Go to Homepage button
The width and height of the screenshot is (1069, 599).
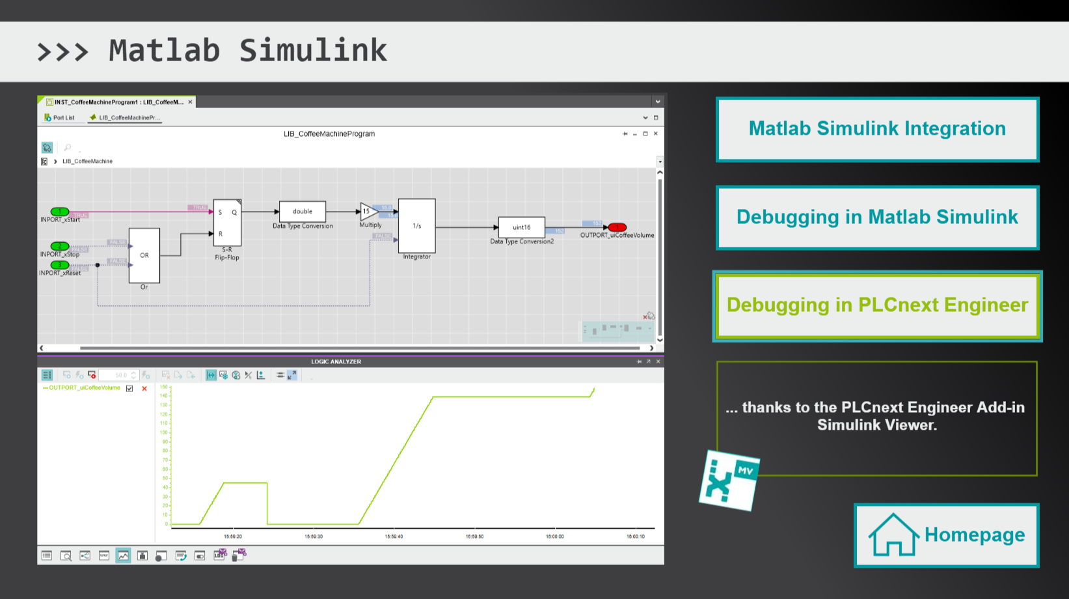point(947,535)
